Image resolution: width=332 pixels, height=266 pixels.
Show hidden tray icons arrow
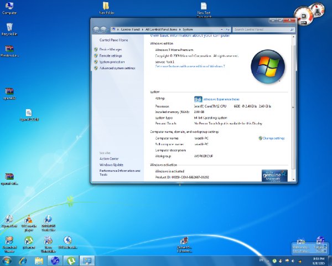[x=268, y=260]
